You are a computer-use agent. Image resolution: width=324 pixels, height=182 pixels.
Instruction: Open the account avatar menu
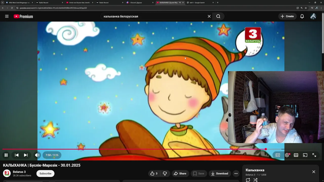point(313,16)
